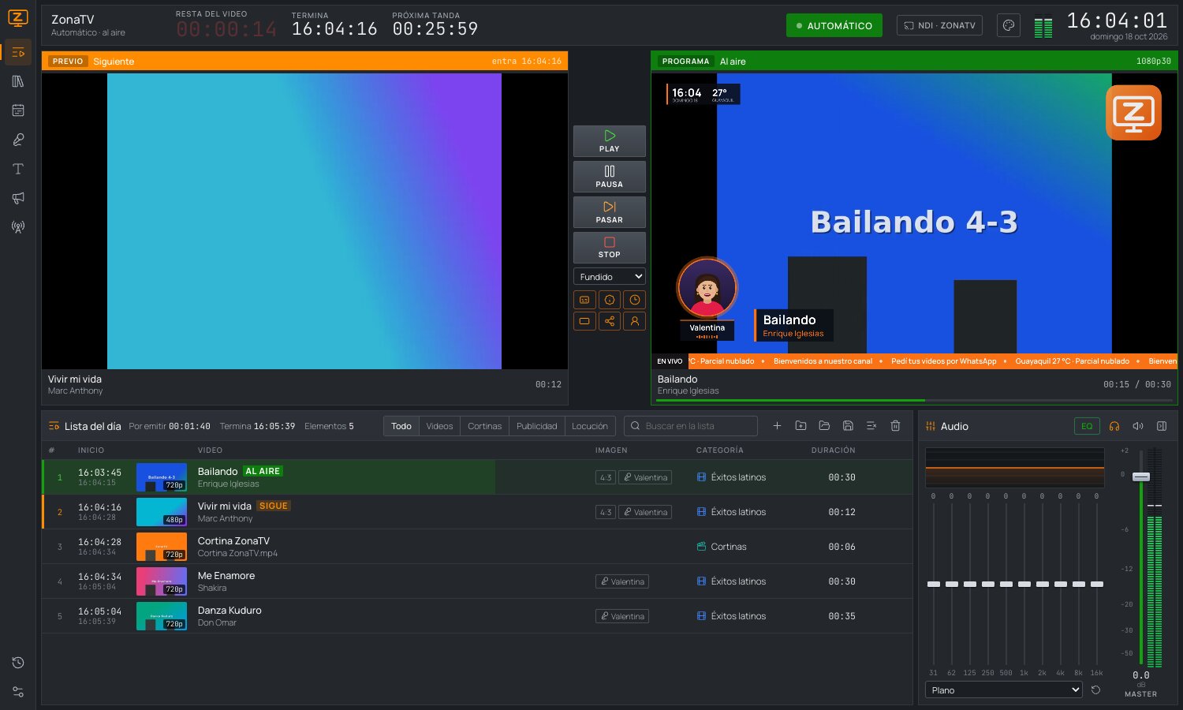Adjust the 31 Hz equalizer slider
1183x710 pixels.
(934, 584)
